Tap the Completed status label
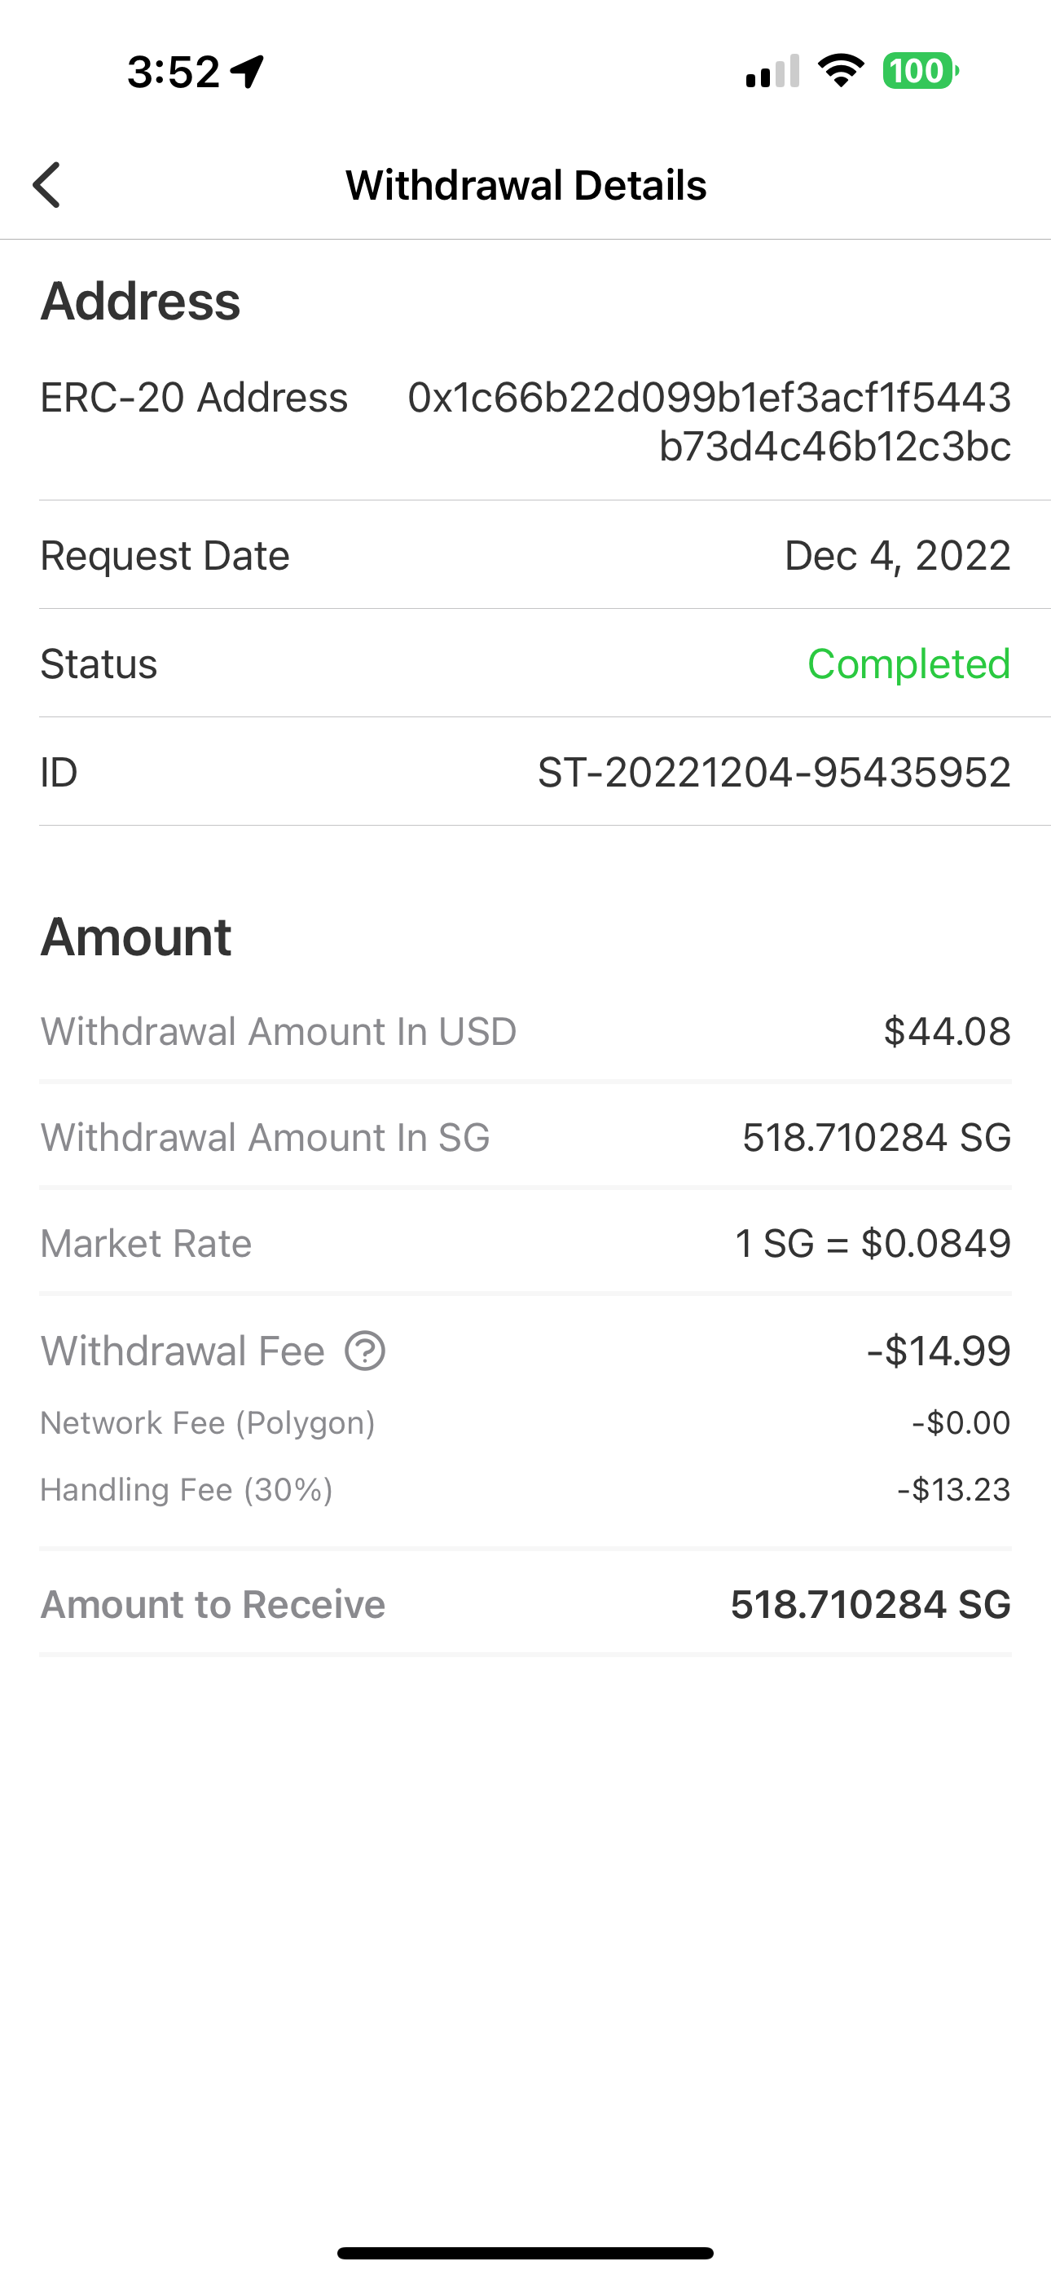Screen dimensions: 1051x2279 (908, 663)
